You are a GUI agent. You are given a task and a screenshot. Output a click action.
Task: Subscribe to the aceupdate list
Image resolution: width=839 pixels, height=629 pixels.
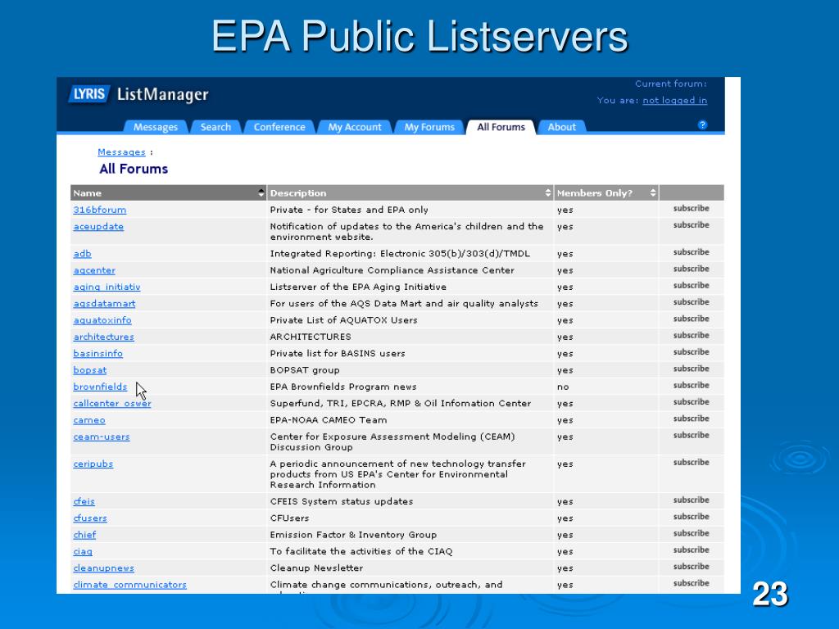click(692, 225)
